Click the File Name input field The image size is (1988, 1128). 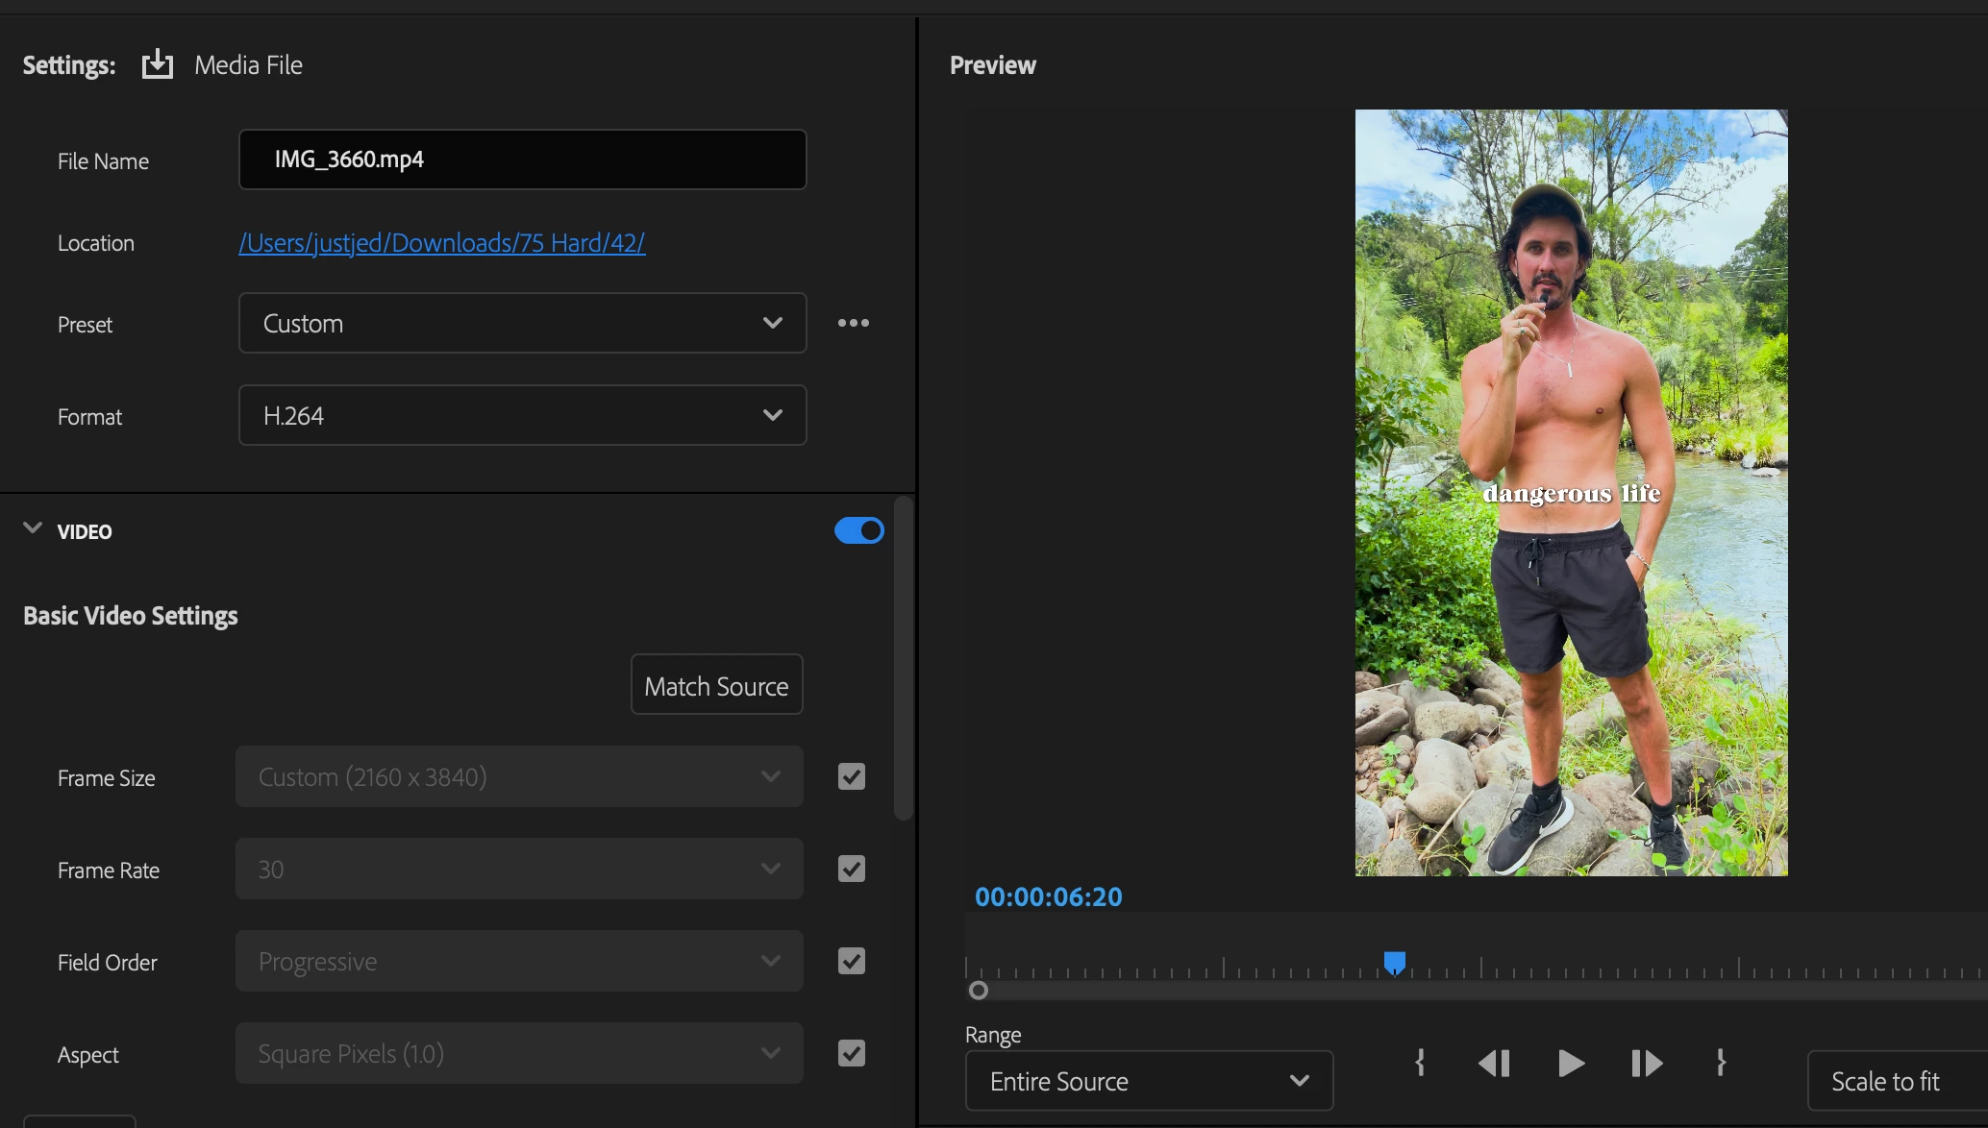(x=522, y=159)
